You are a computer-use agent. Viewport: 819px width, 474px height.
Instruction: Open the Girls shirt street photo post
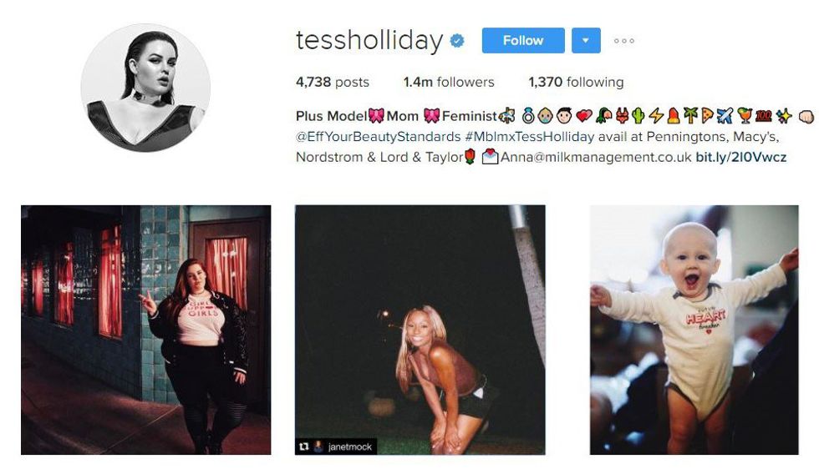145,330
